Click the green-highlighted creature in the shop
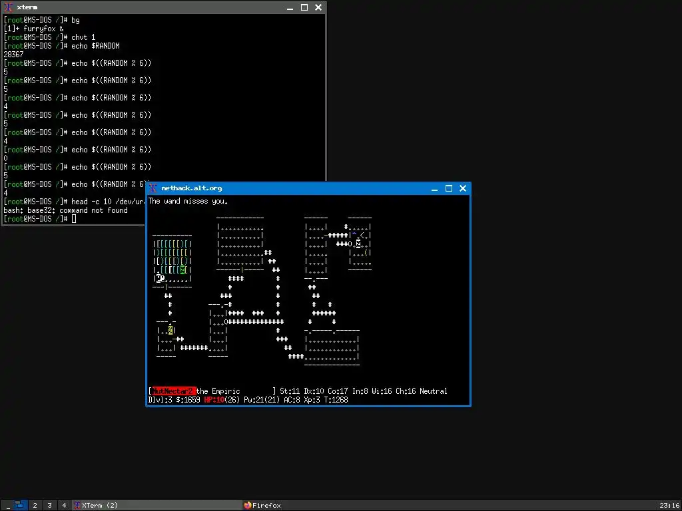This screenshot has height=511, width=682. 182,270
